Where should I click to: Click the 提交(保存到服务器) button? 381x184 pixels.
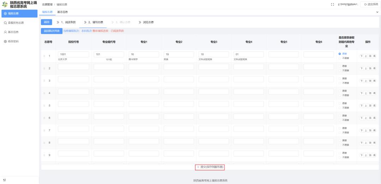(210, 167)
